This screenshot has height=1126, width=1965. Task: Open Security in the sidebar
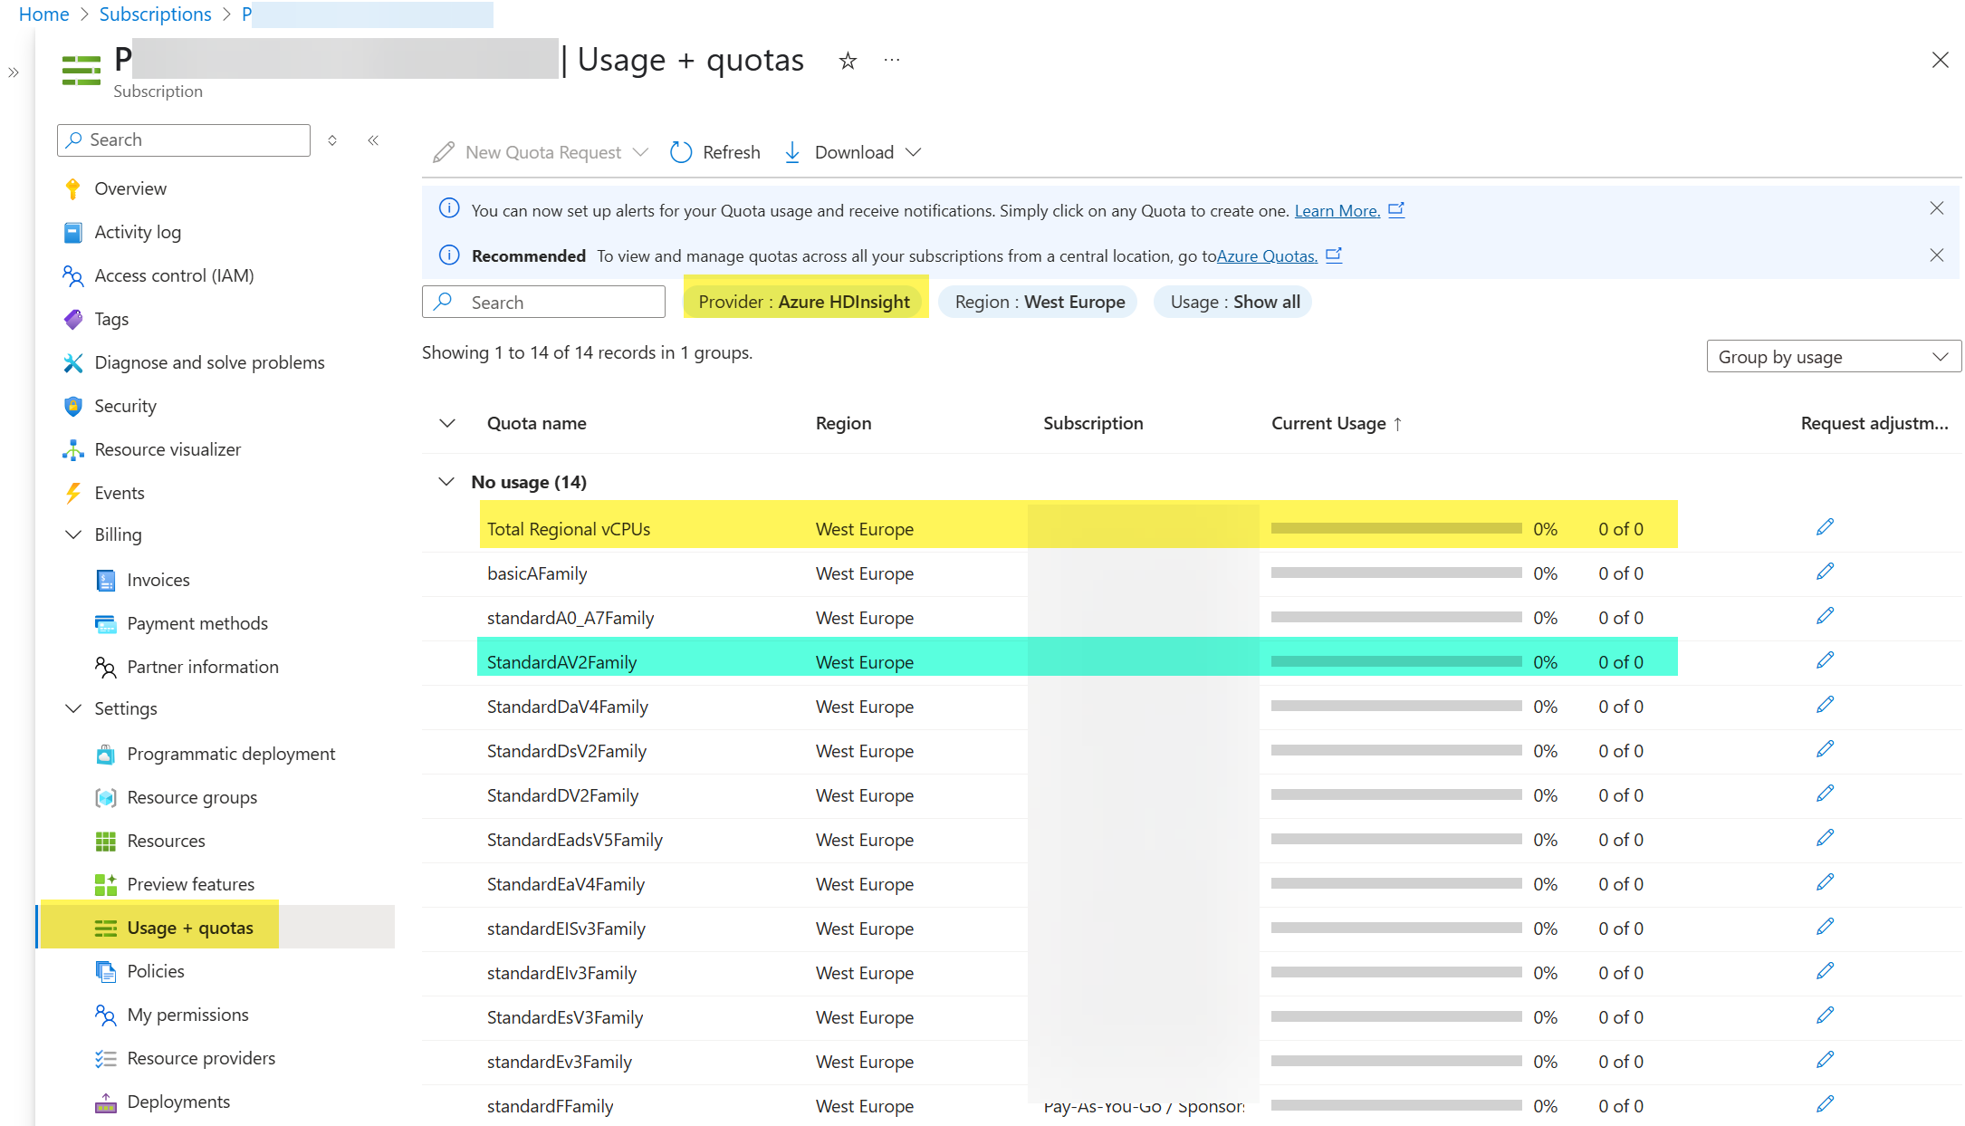(125, 406)
